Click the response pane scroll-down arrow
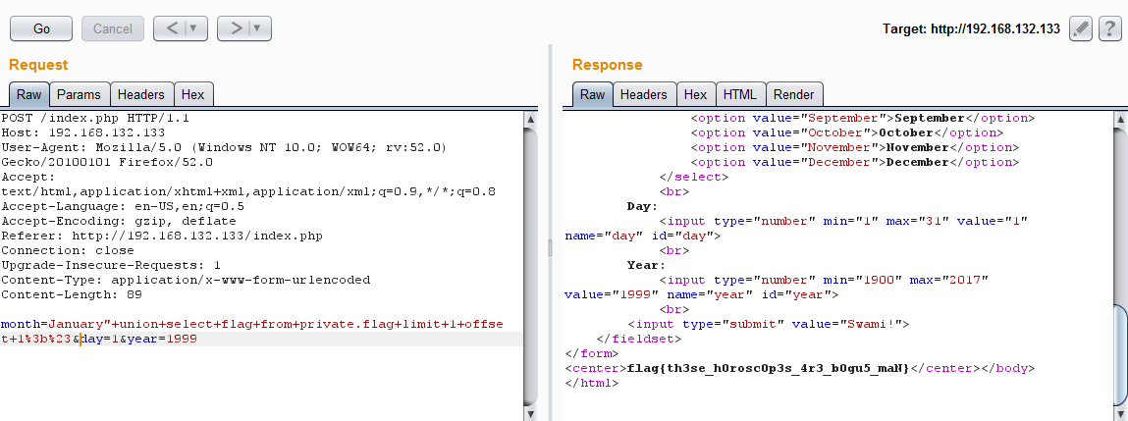Screen dimensions: 1128x421 (1121, 414)
